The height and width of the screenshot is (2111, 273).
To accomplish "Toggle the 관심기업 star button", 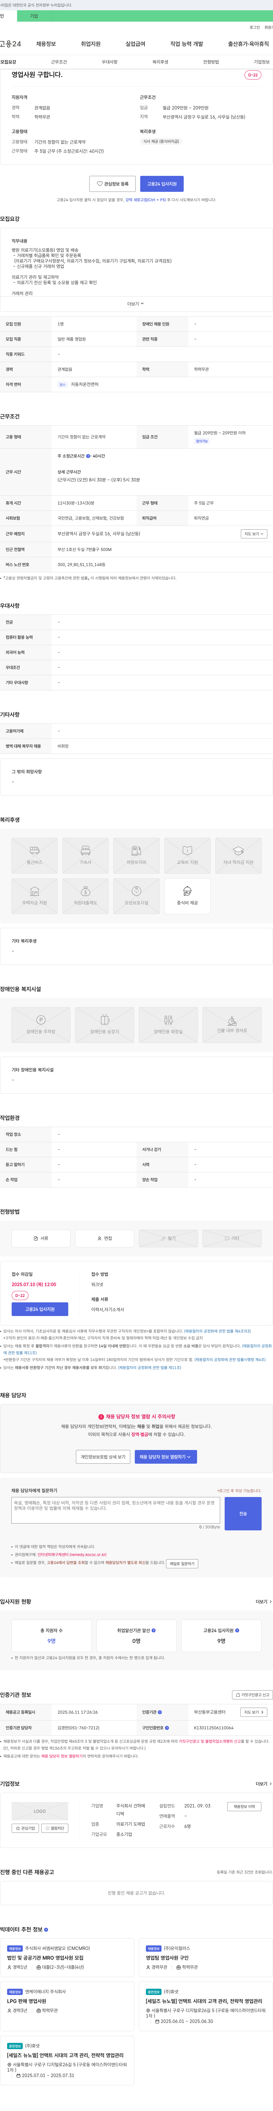I will click(x=25, y=1828).
